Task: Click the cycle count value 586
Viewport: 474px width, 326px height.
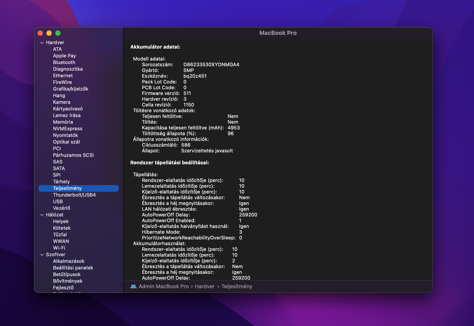Action: (186, 145)
